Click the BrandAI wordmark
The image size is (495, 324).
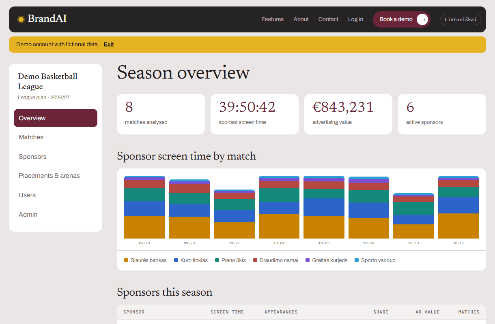47,19
